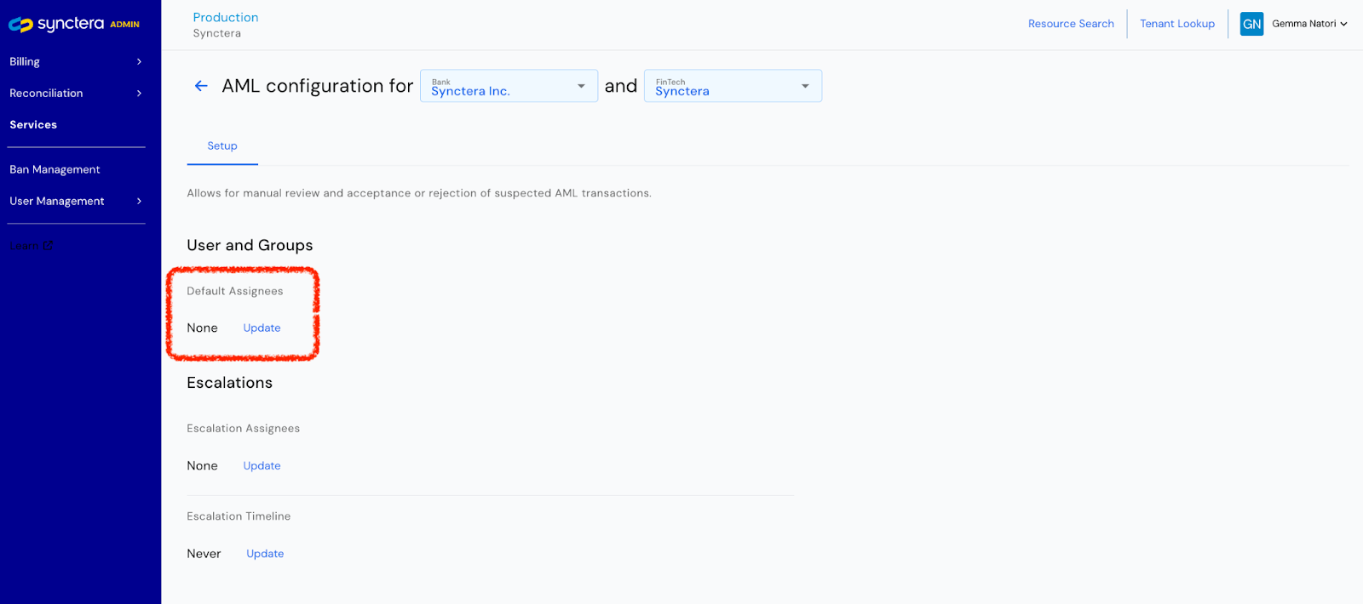This screenshot has width=1363, height=604.
Task: Switch to the Setup tab
Action: [x=222, y=145]
